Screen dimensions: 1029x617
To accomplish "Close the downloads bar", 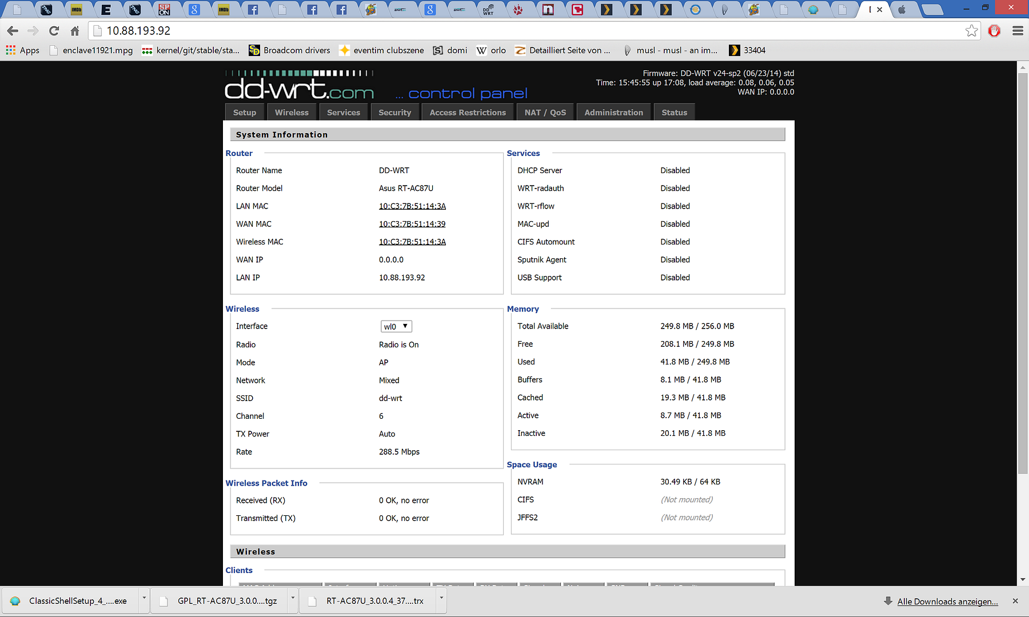I will point(1015,601).
